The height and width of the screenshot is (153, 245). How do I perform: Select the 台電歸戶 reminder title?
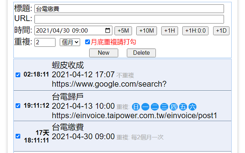coord(68,96)
